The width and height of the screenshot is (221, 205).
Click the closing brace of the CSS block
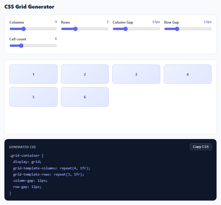click(x=10, y=193)
